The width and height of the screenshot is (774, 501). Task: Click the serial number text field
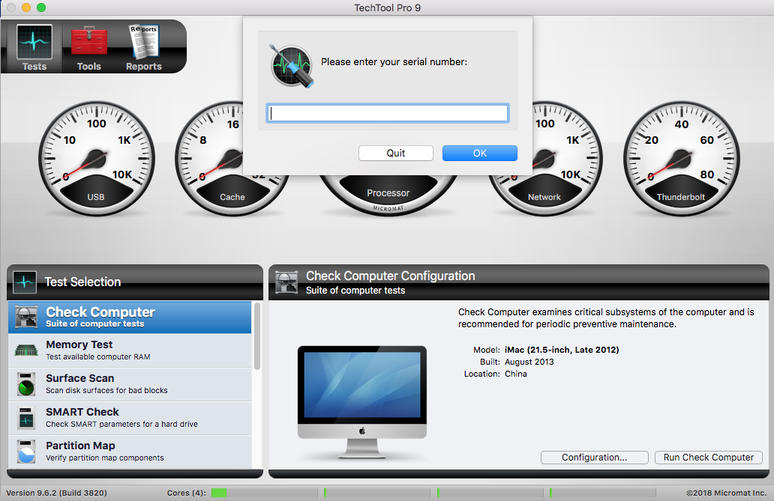click(x=387, y=113)
